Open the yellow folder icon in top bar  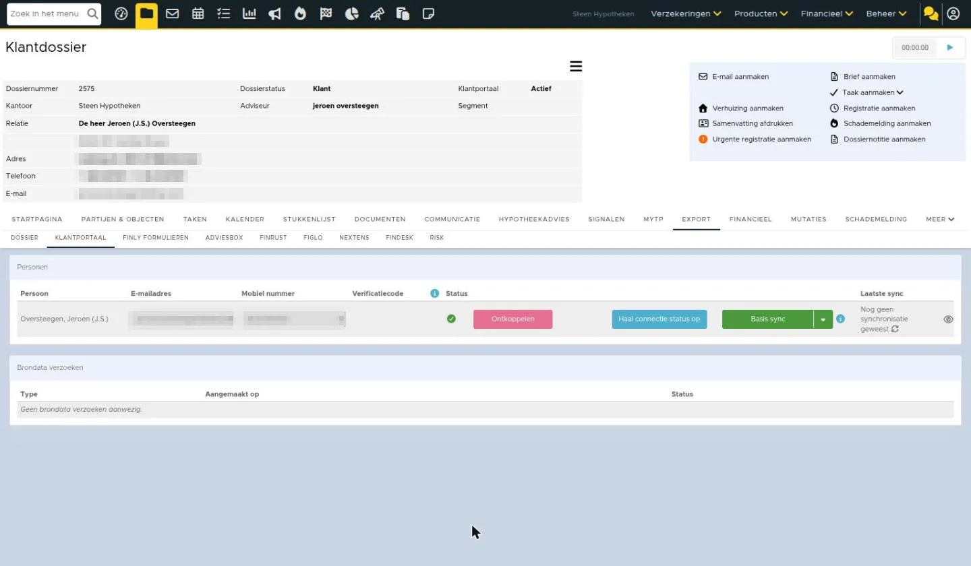pos(146,13)
